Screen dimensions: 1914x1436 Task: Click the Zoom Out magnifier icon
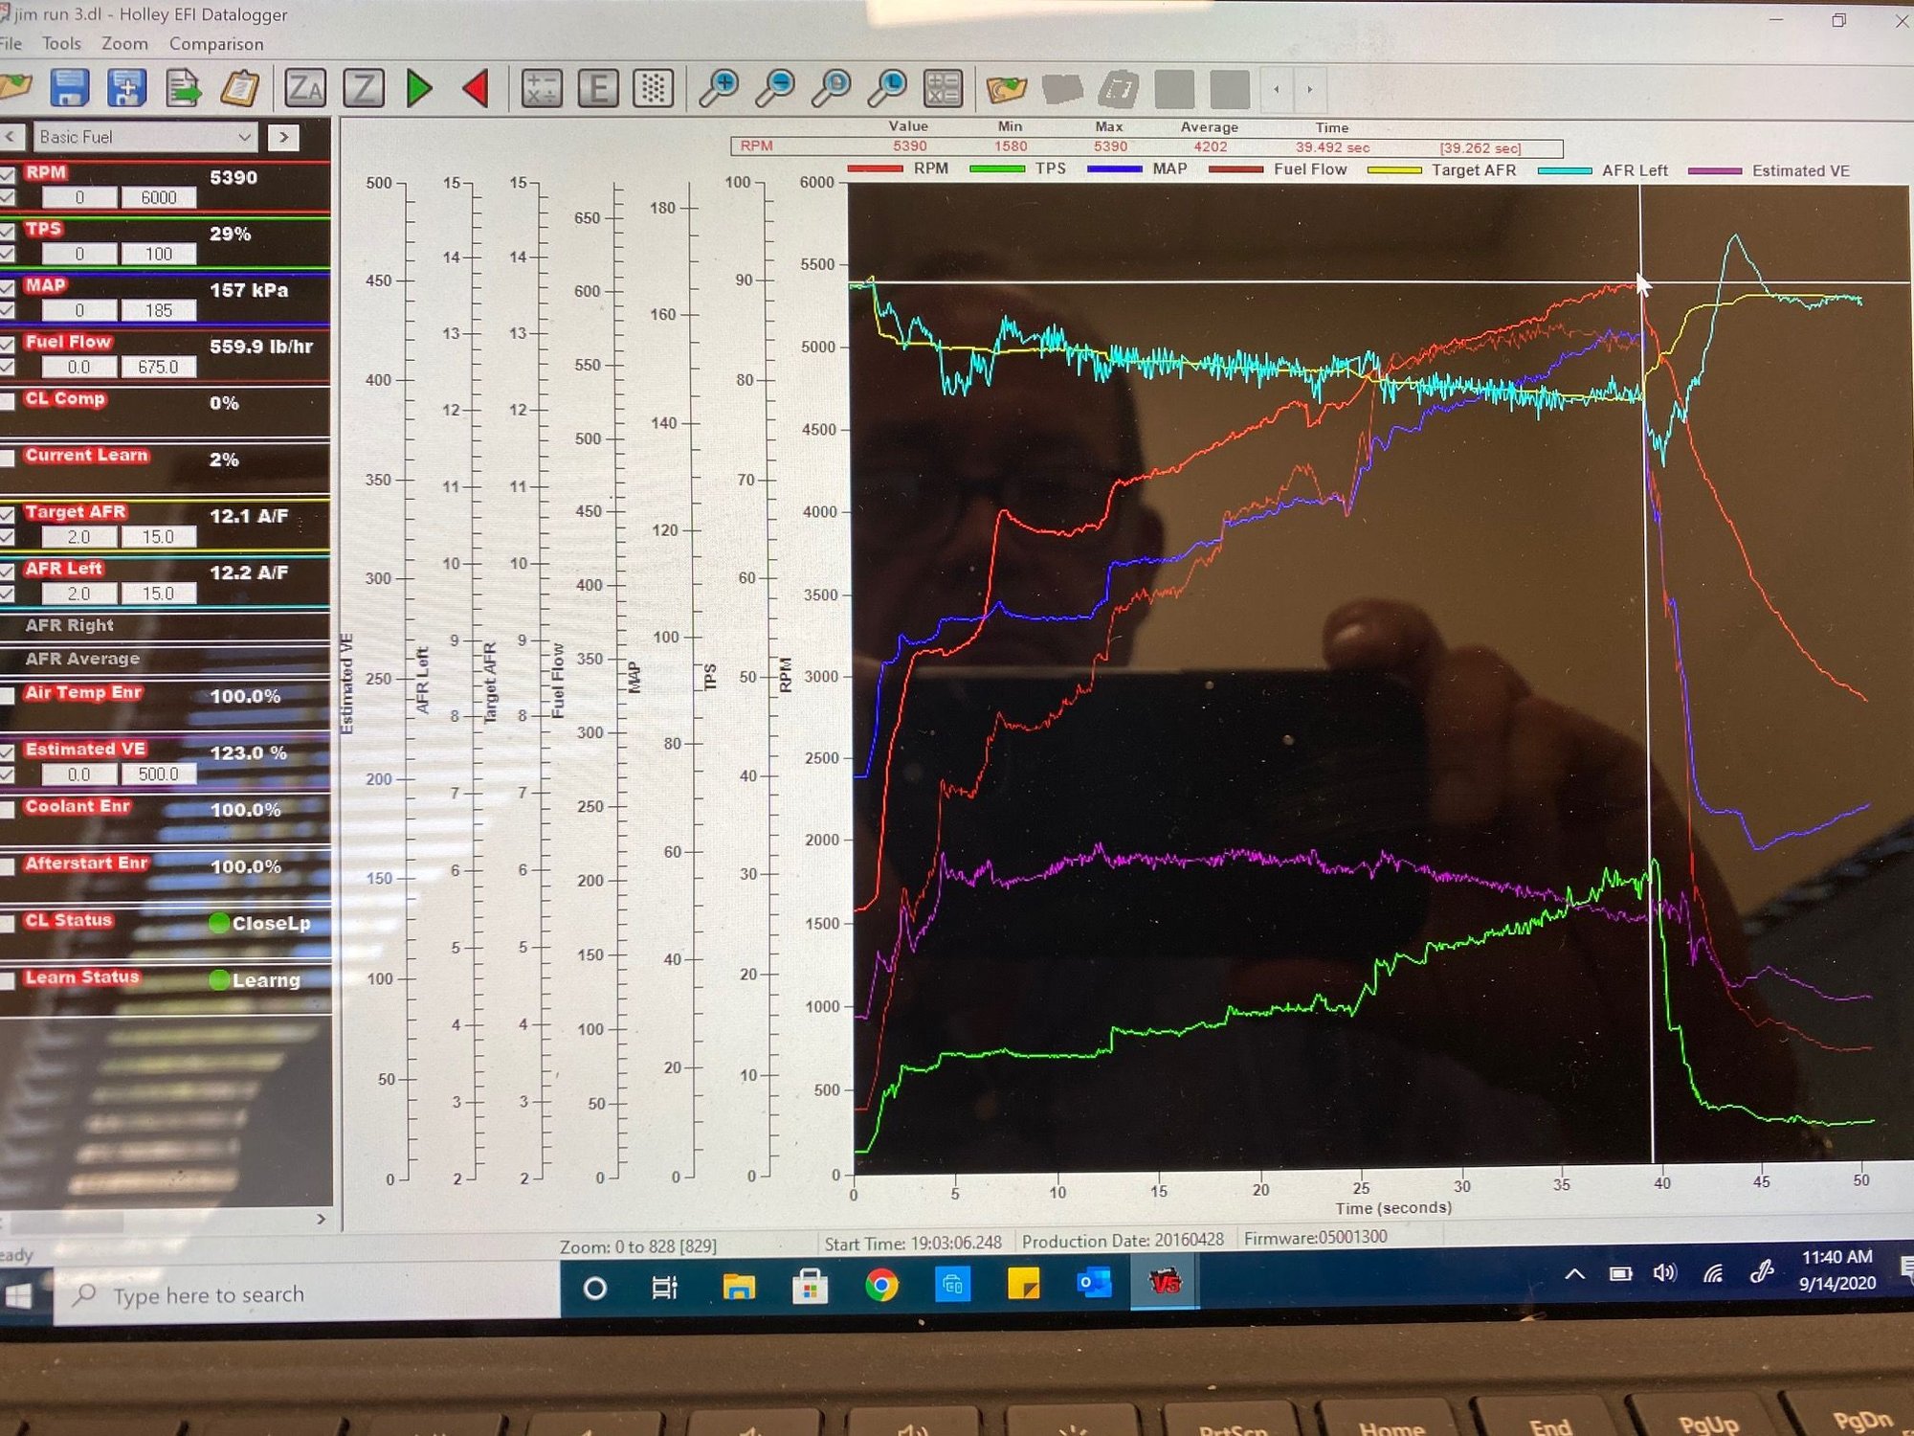point(775,88)
